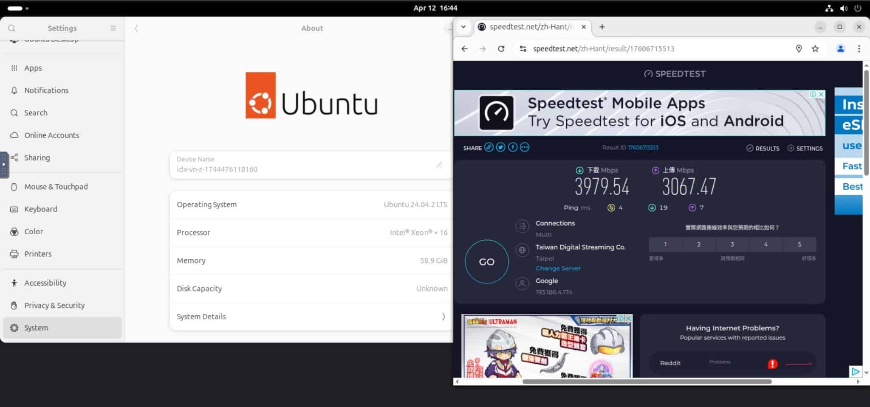Open Speedtest SETTINGS
Screen dimensions: 870x407
[x=805, y=148]
